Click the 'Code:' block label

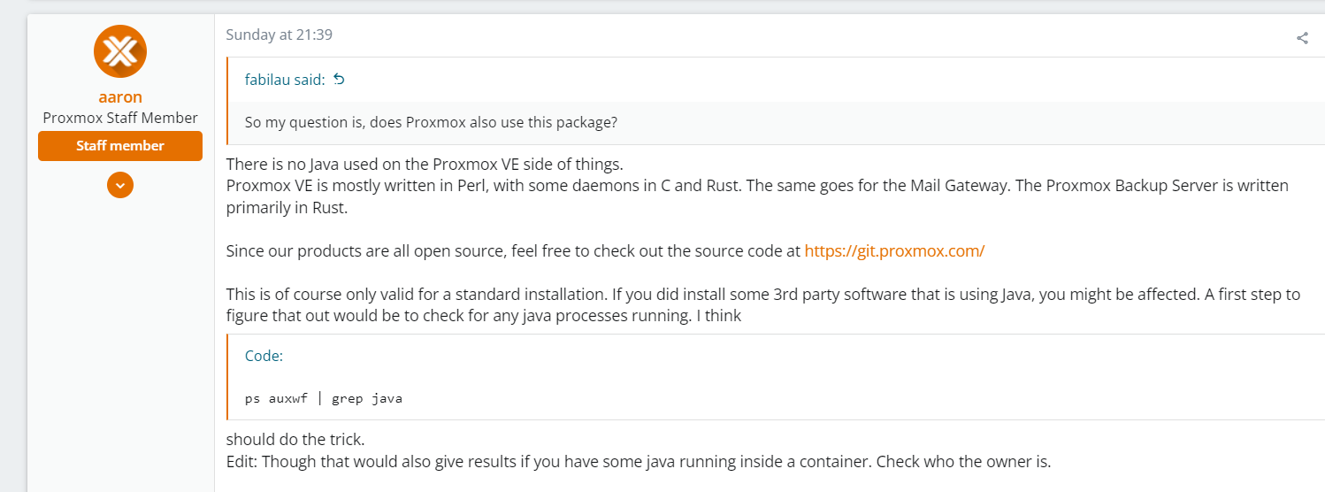[x=264, y=356]
